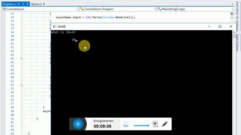This screenshot has width=241, height=135.
Task: Click the audio level meter in recorder
Action: (x=126, y=124)
